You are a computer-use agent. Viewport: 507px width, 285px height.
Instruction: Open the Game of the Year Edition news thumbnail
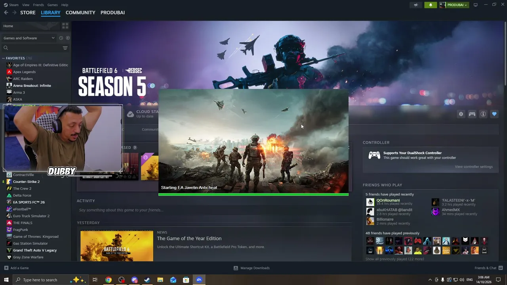pos(117,246)
